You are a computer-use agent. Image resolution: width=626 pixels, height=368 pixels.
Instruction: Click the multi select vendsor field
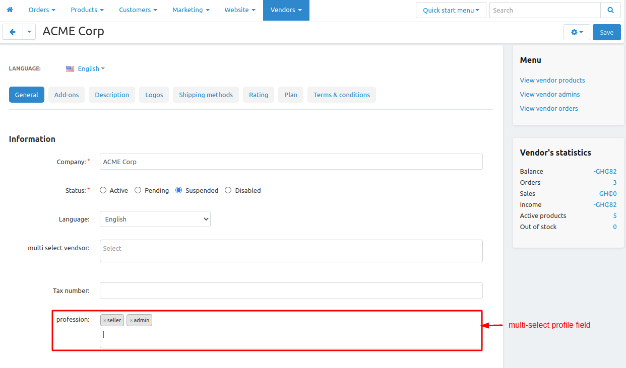pyautogui.click(x=291, y=251)
